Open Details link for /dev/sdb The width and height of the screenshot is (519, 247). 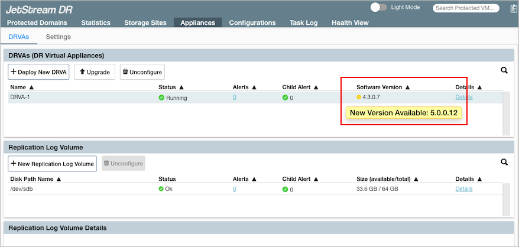tap(463, 189)
